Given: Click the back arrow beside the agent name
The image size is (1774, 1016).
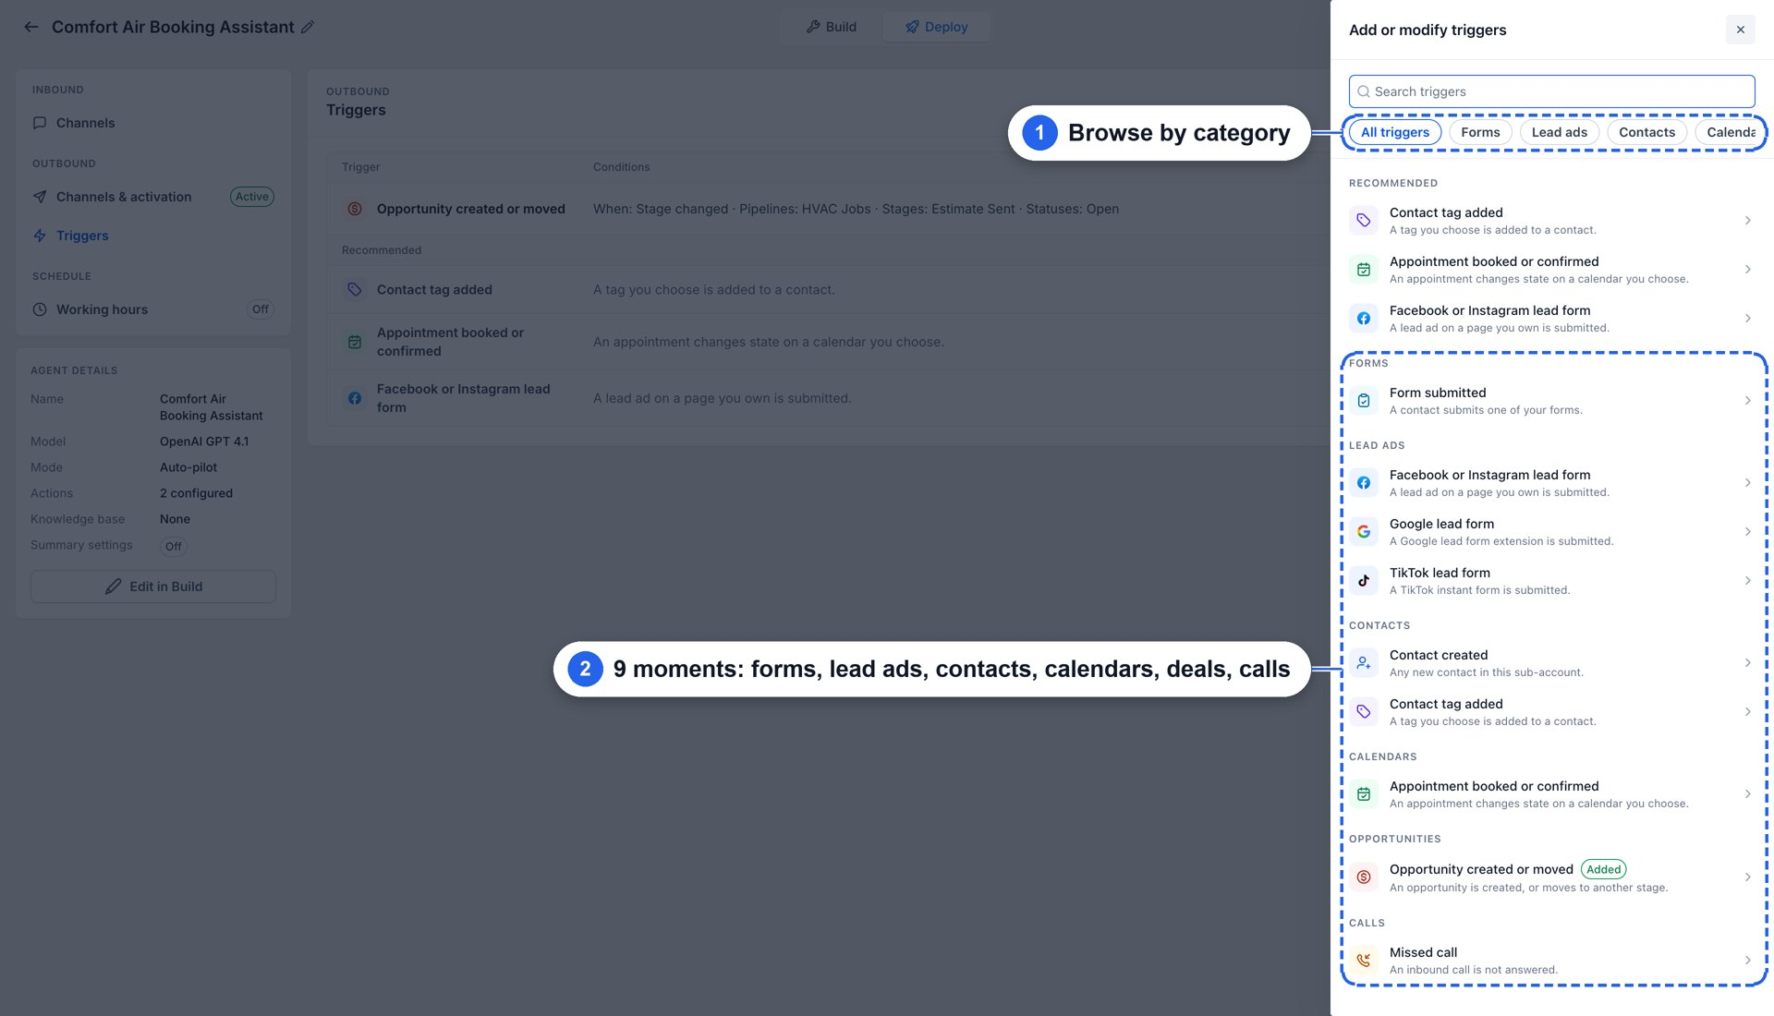Looking at the screenshot, I should [31, 27].
